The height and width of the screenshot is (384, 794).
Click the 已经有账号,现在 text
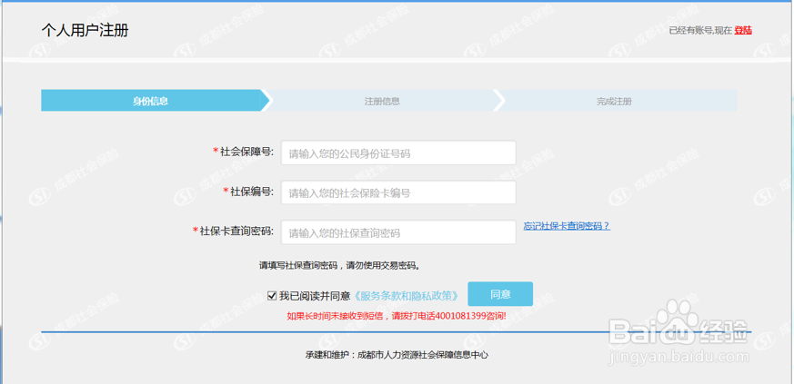pyautogui.click(x=700, y=30)
